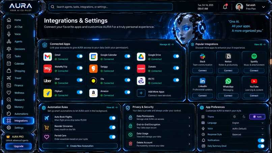Select the light theme sun icon
Screen dimensions: 272x153
(235, 117)
